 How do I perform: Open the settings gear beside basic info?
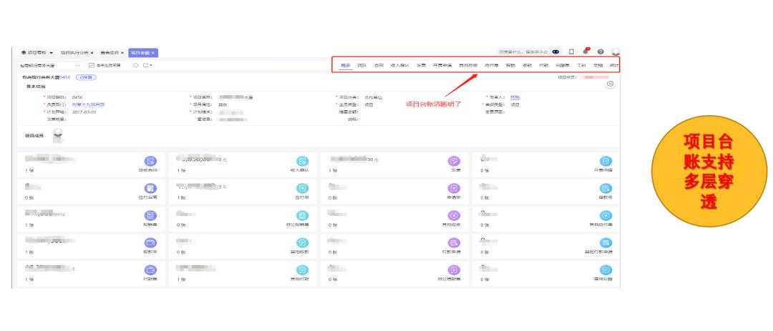(x=610, y=84)
